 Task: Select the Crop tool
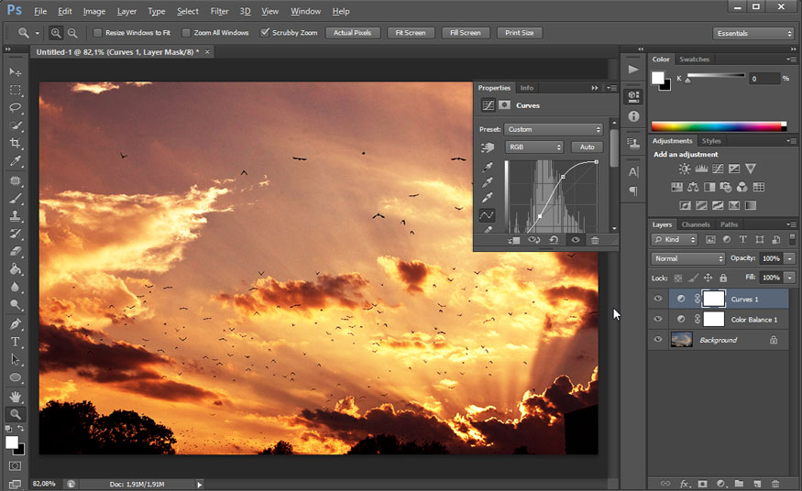(x=16, y=144)
